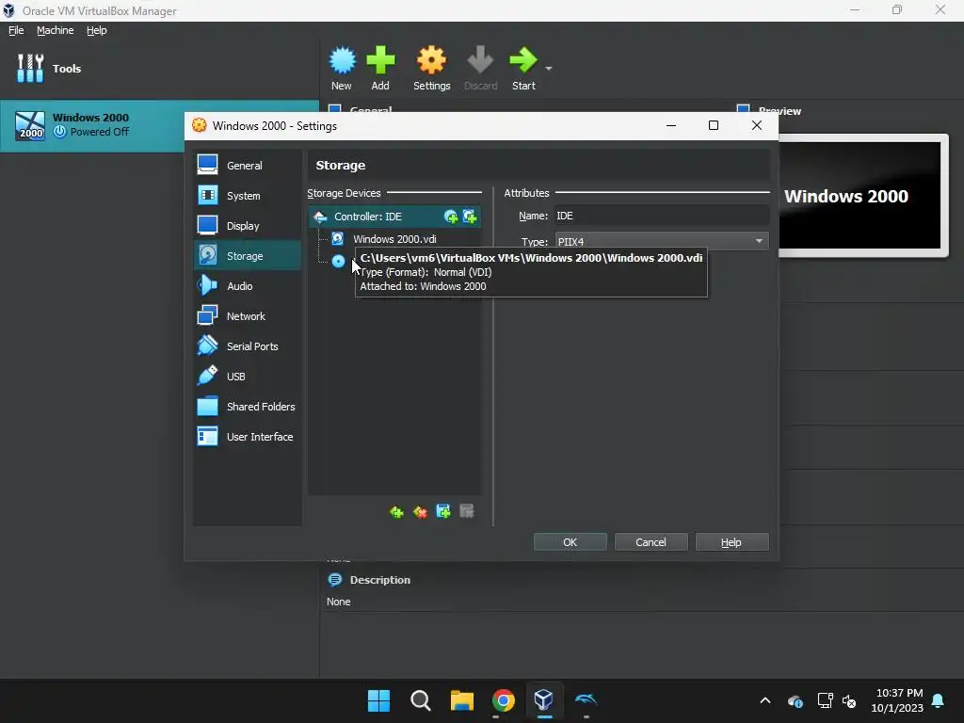Open the Serial Ports settings category
This screenshot has height=723, width=964.
point(248,346)
